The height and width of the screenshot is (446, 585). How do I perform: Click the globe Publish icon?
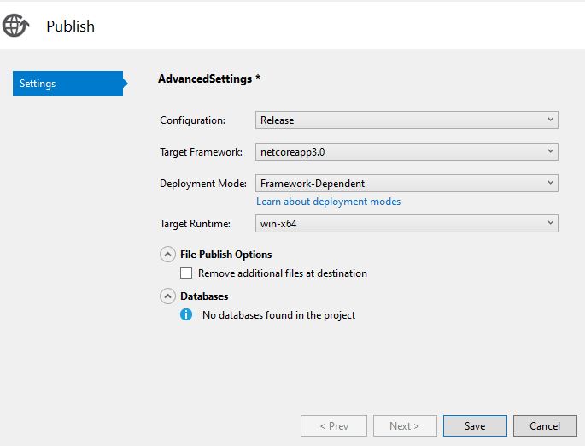[15, 26]
